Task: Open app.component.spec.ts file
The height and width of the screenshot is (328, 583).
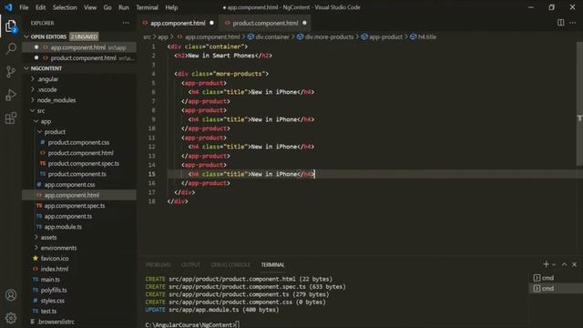Action: 75,206
